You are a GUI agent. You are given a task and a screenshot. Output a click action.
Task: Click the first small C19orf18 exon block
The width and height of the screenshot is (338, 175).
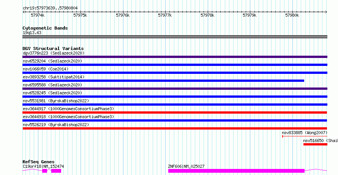pyautogui.click(x=44, y=171)
